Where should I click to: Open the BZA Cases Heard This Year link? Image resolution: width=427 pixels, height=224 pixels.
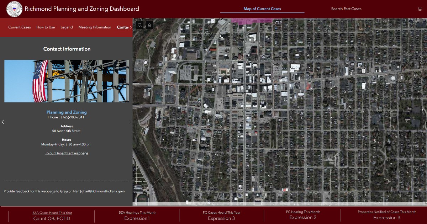[x=52, y=212]
